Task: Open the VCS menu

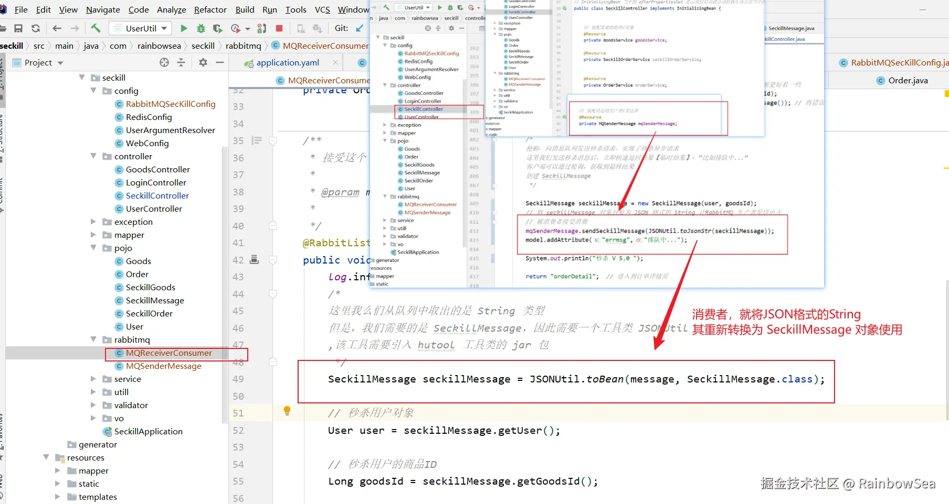Action: pos(322,9)
